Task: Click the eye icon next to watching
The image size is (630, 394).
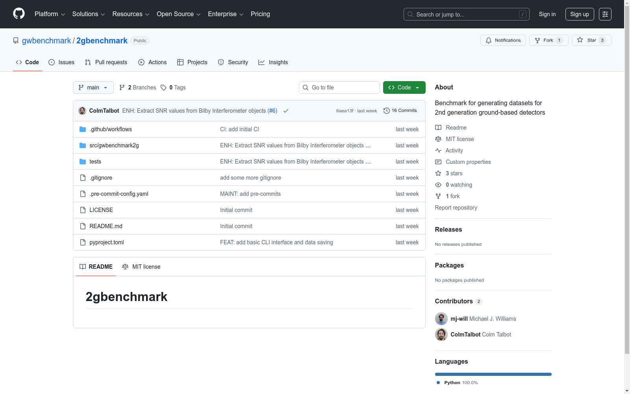Action: [438, 185]
